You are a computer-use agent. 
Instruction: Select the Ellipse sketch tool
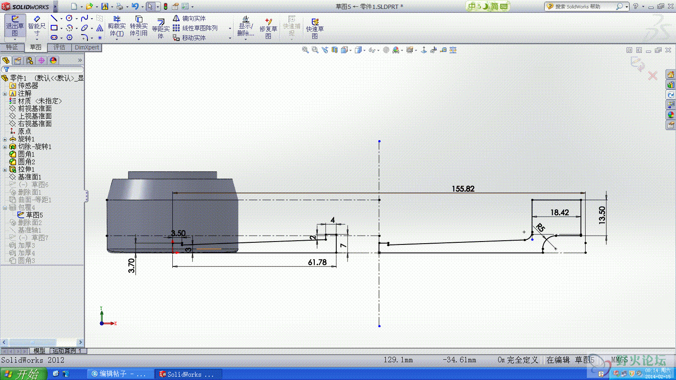[x=84, y=28]
